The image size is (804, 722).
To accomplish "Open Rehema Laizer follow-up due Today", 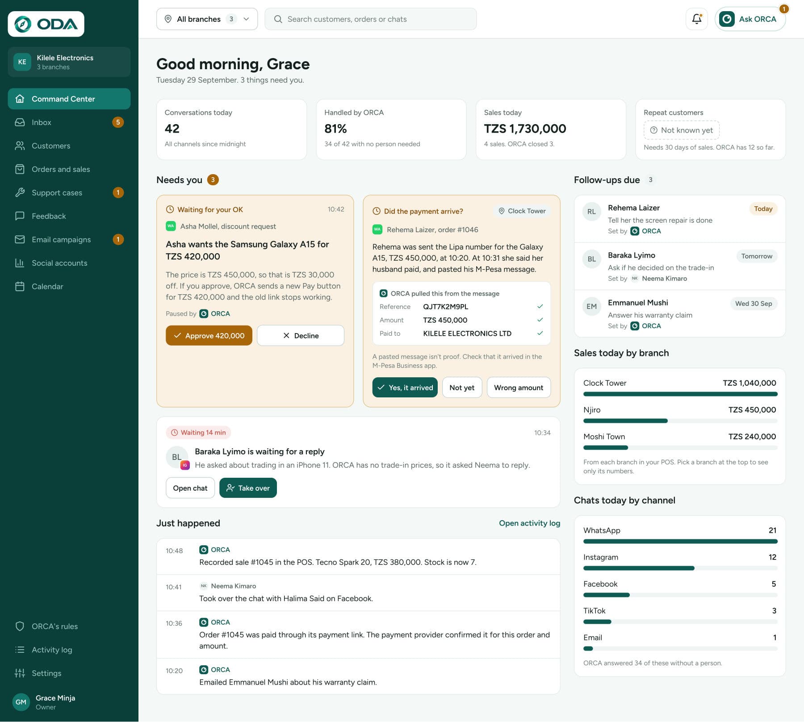I will 680,219.
